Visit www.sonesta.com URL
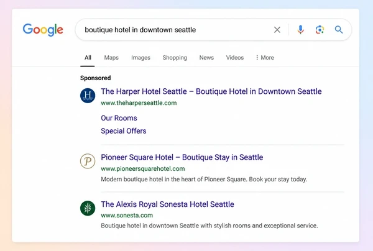The width and height of the screenshot is (373, 251). tap(127, 216)
